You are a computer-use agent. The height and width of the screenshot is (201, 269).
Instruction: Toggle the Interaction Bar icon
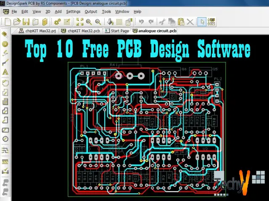coord(211,22)
